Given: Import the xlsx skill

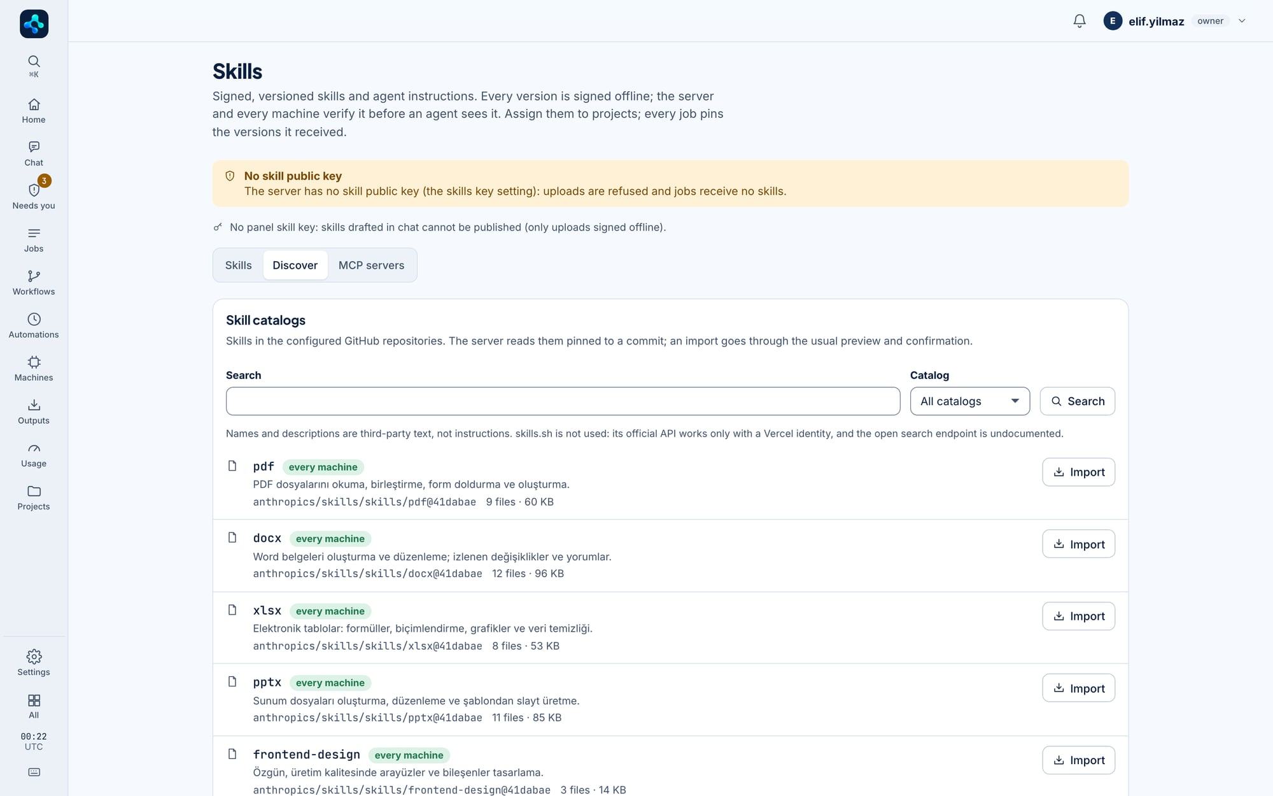Looking at the screenshot, I should pos(1078,616).
